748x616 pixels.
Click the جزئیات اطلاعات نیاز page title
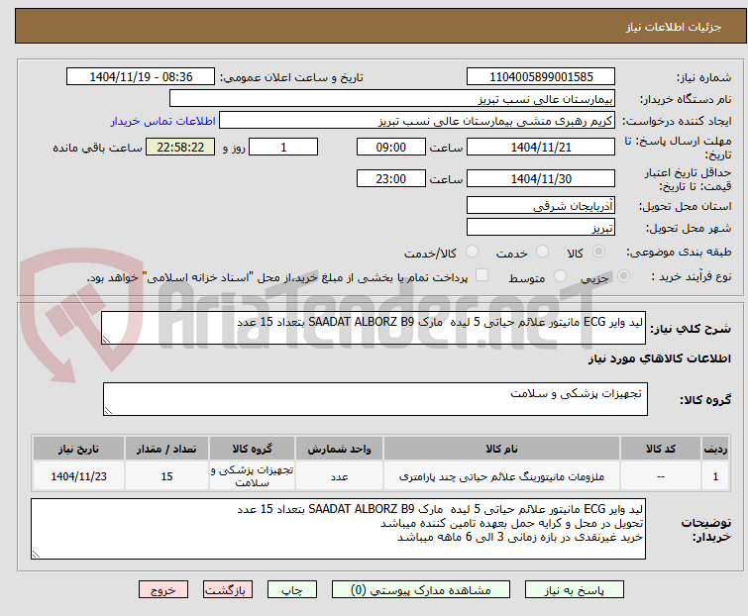[673, 27]
